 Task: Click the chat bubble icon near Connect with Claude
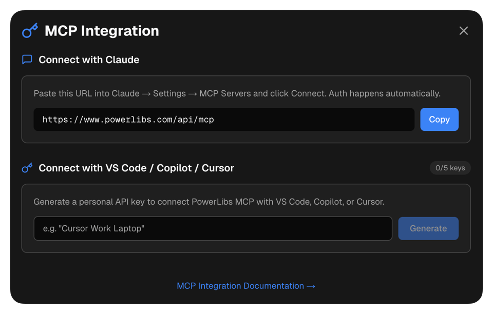27,60
